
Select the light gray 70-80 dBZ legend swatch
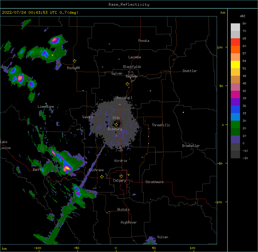[x=235, y=27]
